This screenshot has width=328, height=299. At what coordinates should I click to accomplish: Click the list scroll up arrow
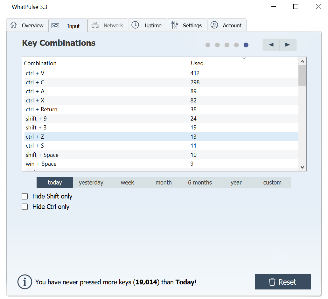(302, 61)
